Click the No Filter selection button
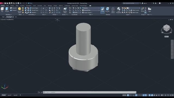The width and height of the screenshot is (174, 98). point(107,10)
